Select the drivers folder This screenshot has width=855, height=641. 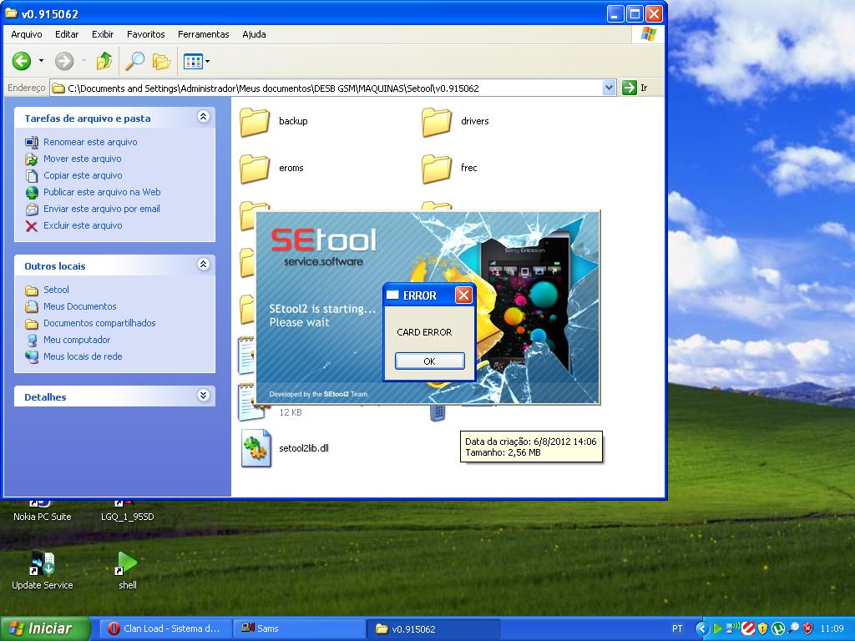[x=456, y=121]
